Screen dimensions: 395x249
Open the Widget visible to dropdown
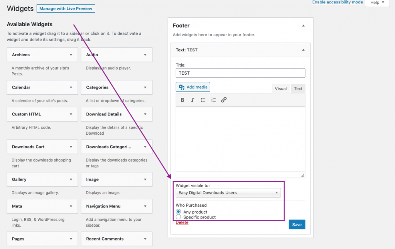click(228, 192)
